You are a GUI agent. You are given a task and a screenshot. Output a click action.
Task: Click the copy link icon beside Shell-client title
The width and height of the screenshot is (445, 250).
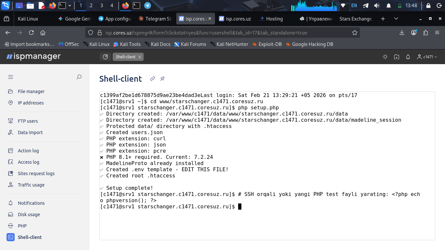152,79
